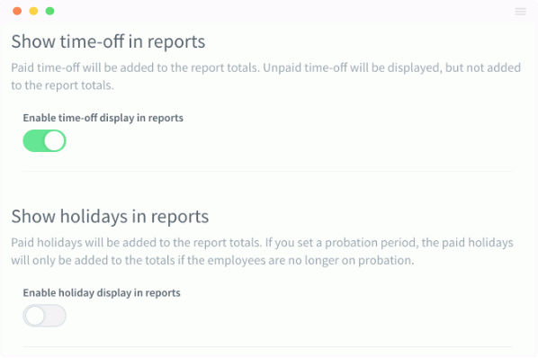Screen dimensions: 538x358
Task: Click the paid time-off description paragraph
Action: point(266,76)
